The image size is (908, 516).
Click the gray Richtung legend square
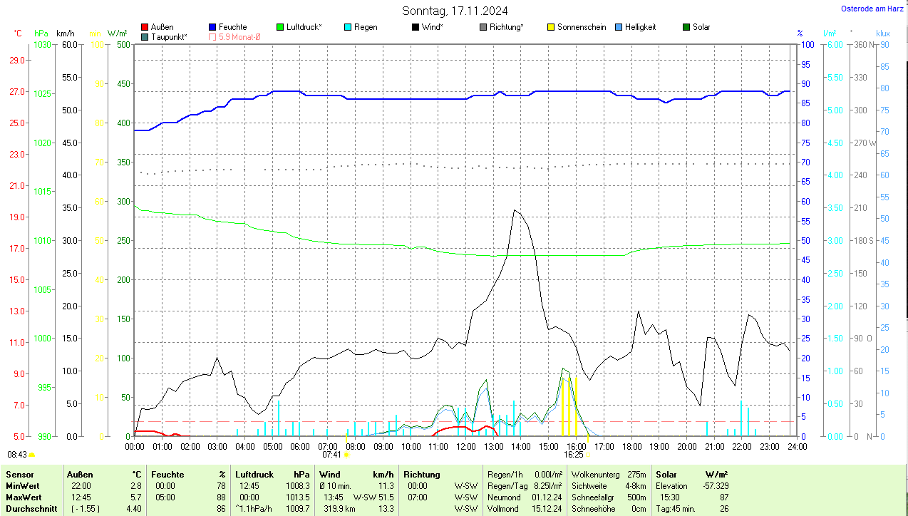pos(483,27)
